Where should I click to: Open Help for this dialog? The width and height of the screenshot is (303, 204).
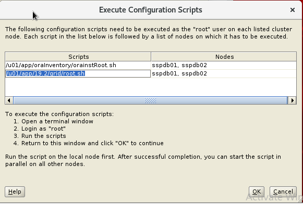[15, 192]
